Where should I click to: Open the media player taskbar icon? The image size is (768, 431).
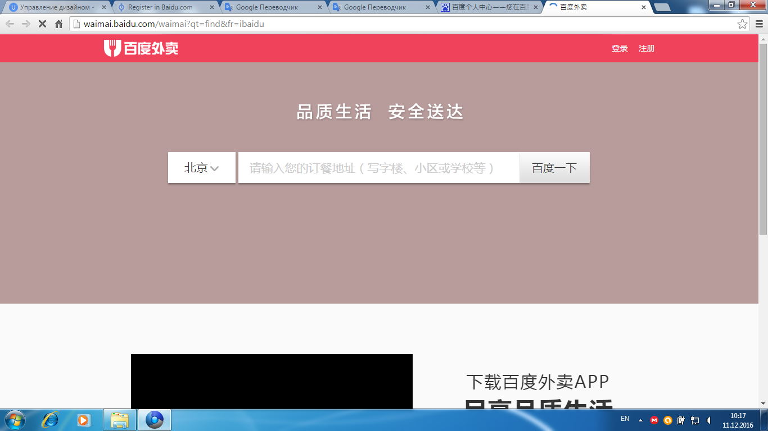pos(84,420)
